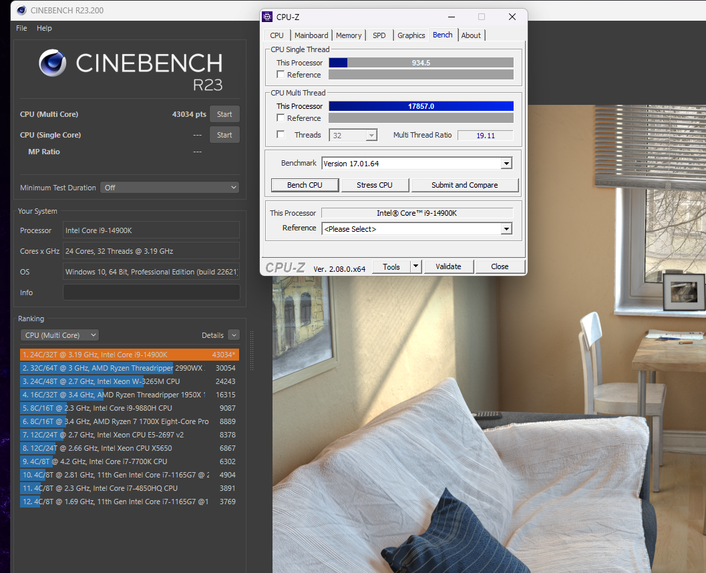The image size is (706, 573).
Task: Select ranking row AMD Ryzen Threadripper 2990WX
Action: point(129,368)
